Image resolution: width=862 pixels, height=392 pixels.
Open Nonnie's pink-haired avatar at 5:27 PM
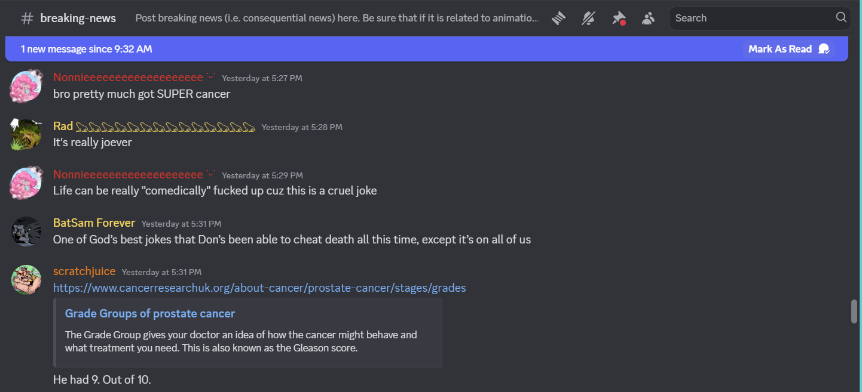click(x=26, y=85)
